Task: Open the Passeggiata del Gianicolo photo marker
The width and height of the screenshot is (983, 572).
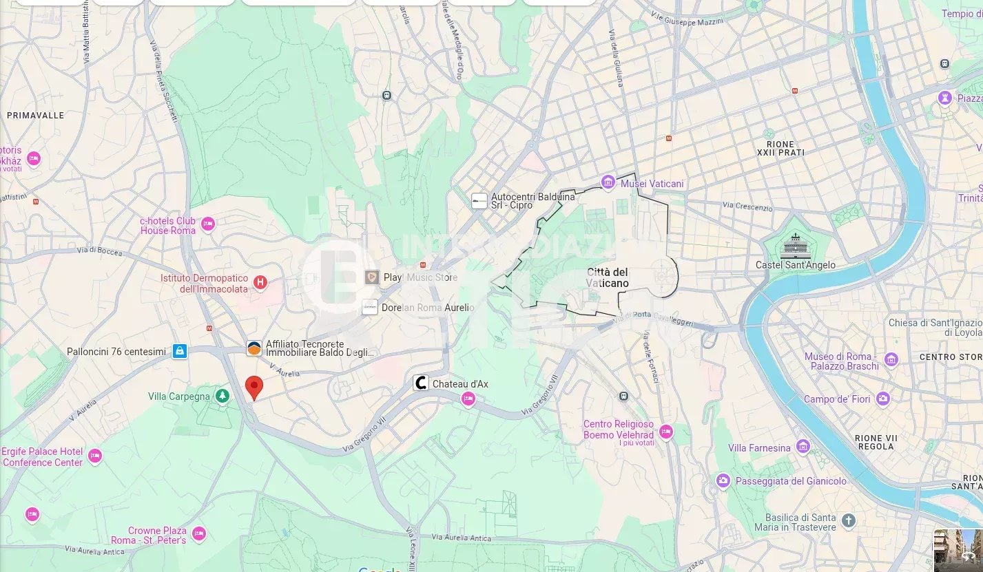Action: [723, 480]
